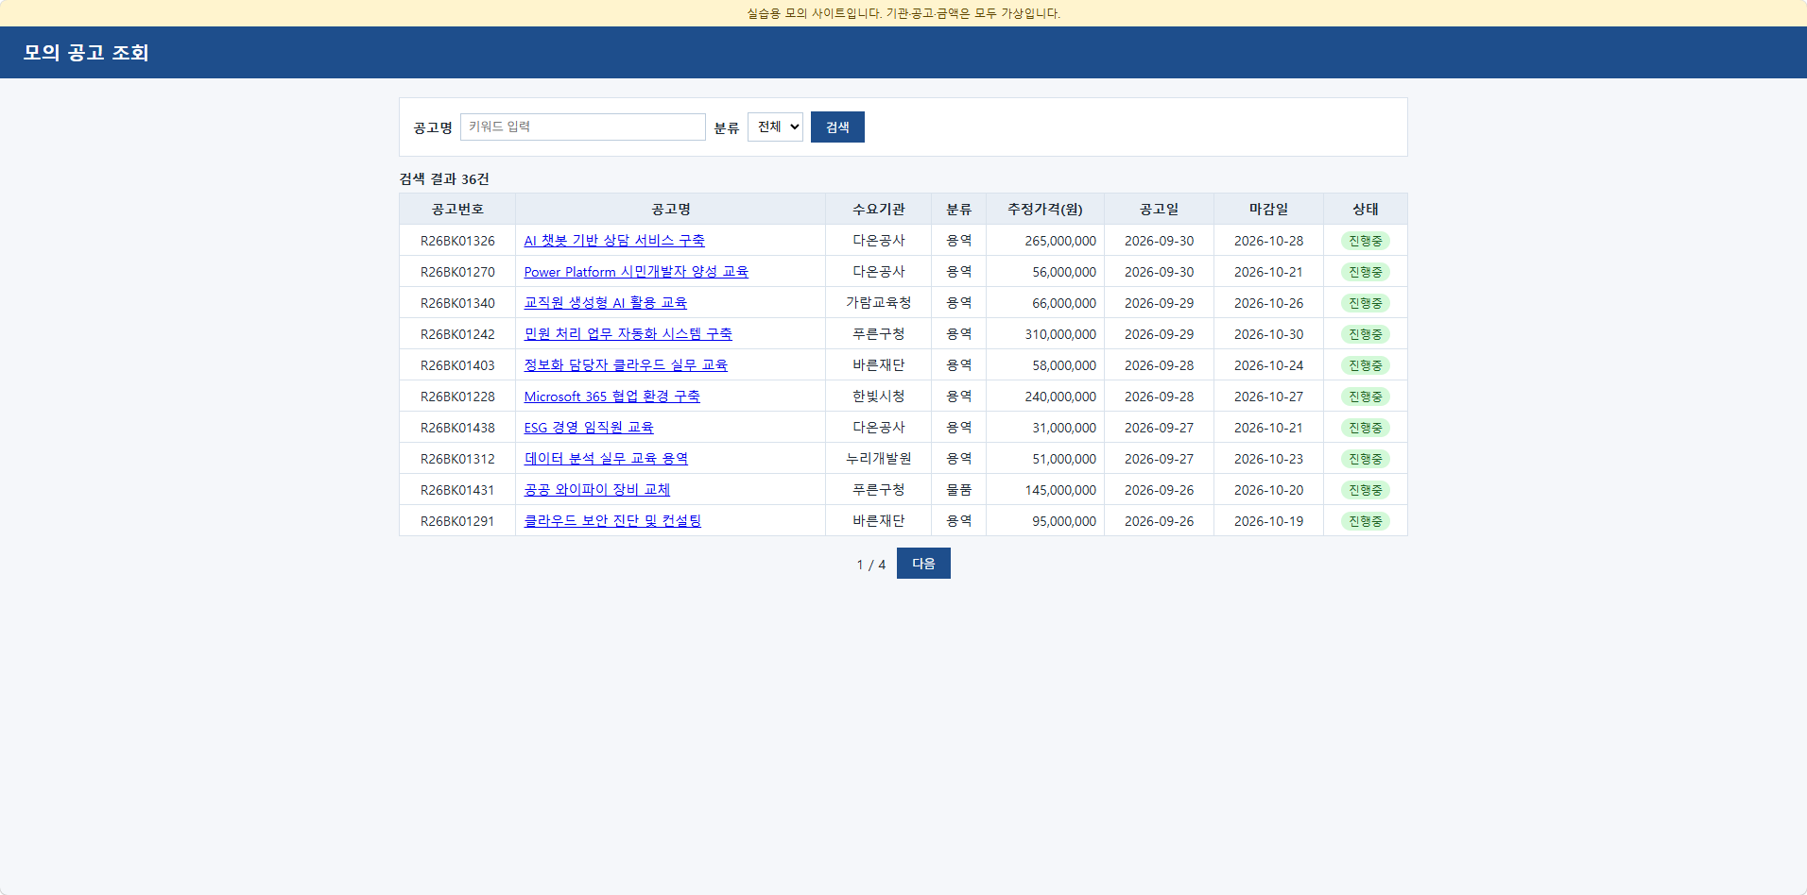Open 민원 처리 업무 자동화 시스템 구축 link
Image resolution: width=1807 pixels, height=895 pixels.
(628, 334)
